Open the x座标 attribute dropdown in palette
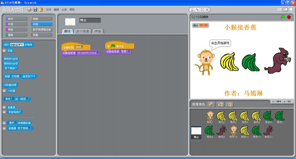This screenshot has height=159, width=296. tap(24, 99)
